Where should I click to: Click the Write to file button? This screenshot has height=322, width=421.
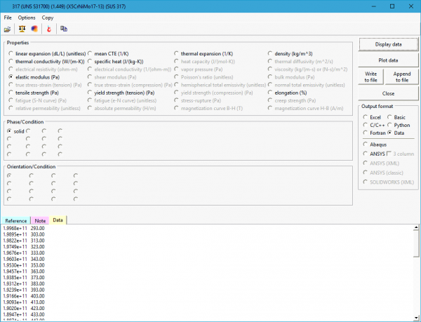click(370, 77)
